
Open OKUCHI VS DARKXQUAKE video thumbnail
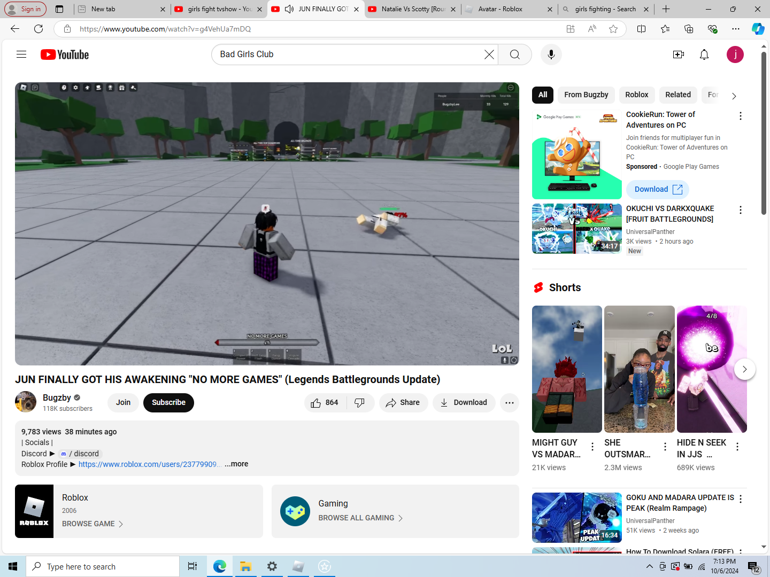point(577,229)
